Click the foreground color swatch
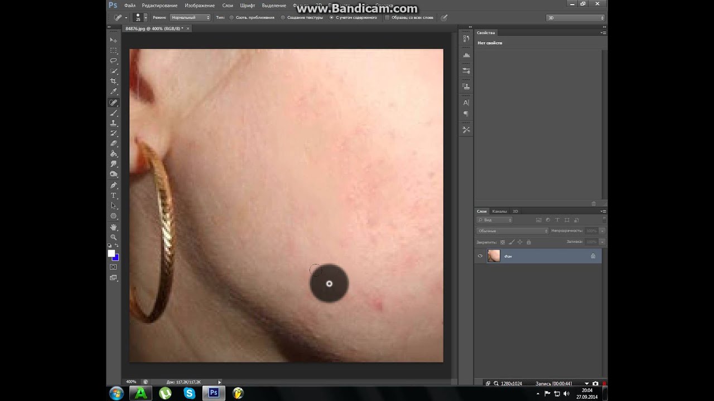Viewport: 714px width, 401px height. coord(111,253)
